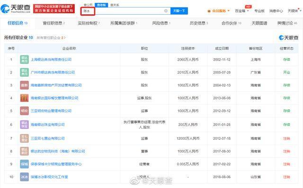Open company link 海南银达国际餐饮管理有限公司
Image resolution: width=303 pixels, height=188 pixels.
[x=54, y=98]
